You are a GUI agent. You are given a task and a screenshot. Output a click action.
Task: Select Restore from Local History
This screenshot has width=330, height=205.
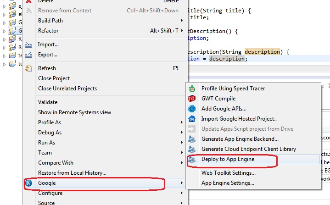point(72,173)
